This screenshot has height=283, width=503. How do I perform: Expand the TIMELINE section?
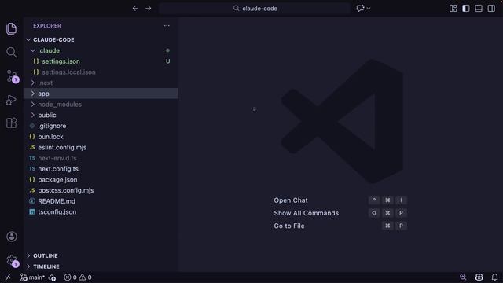point(101,266)
